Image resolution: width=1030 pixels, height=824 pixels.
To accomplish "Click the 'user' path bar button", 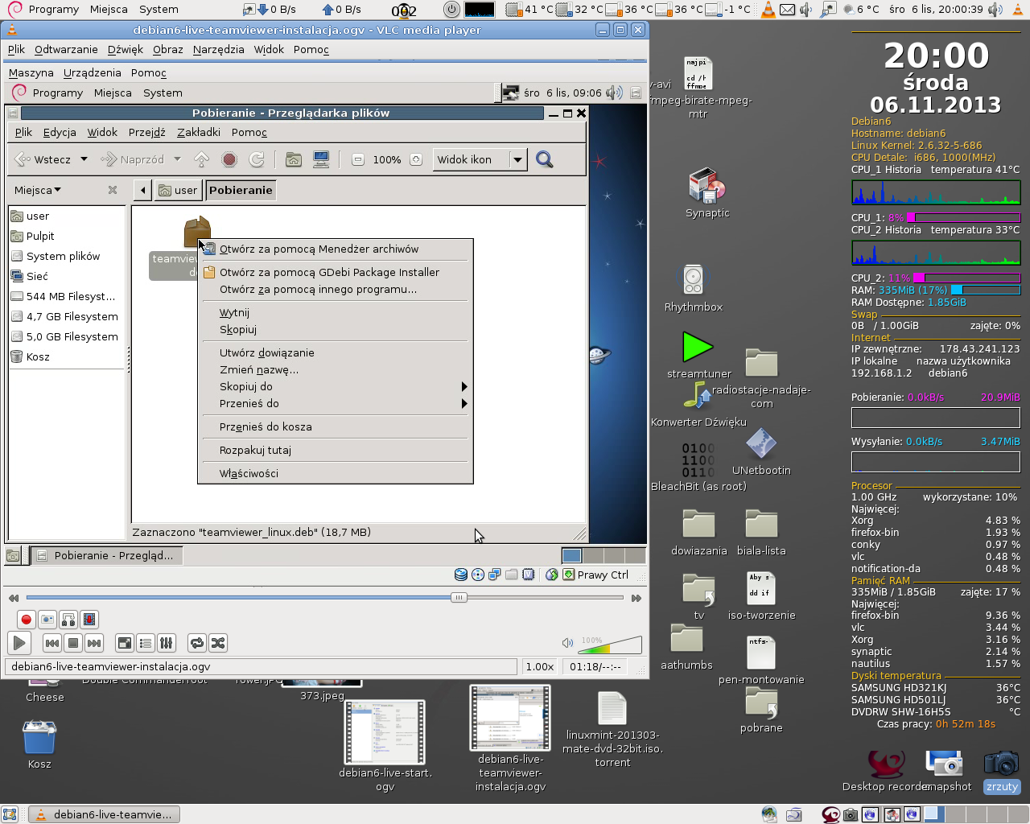I will tap(178, 190).
